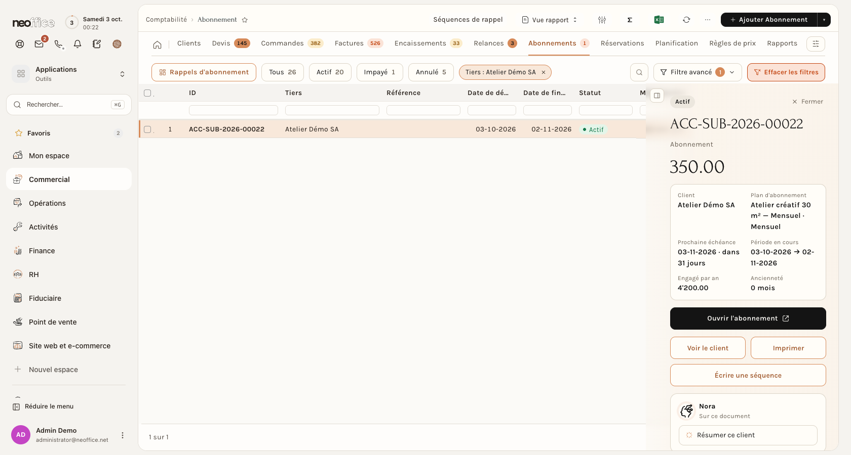Viewport: 851px width, 455px height.
Task: Open the support lifebuoy icon
Action: pyautogui.click(x=20, y=44)
